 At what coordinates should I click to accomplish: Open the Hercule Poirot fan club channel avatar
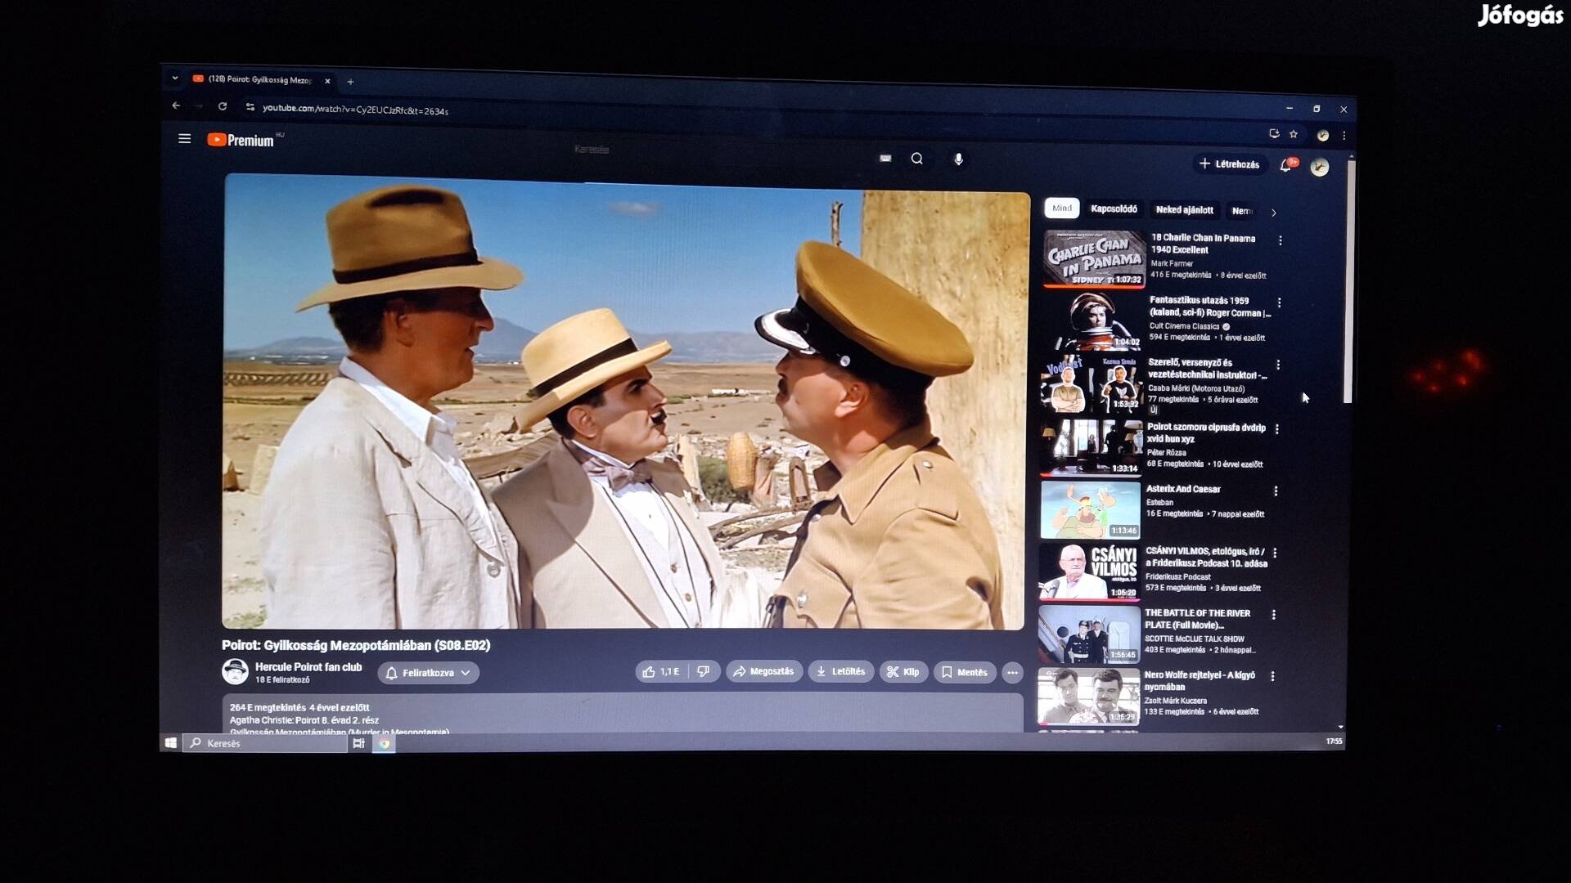(235, 671)
